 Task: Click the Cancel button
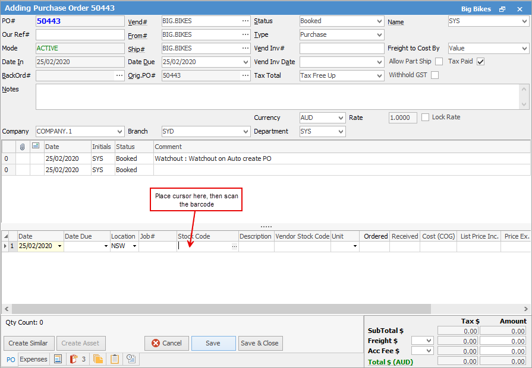[166, 343]
